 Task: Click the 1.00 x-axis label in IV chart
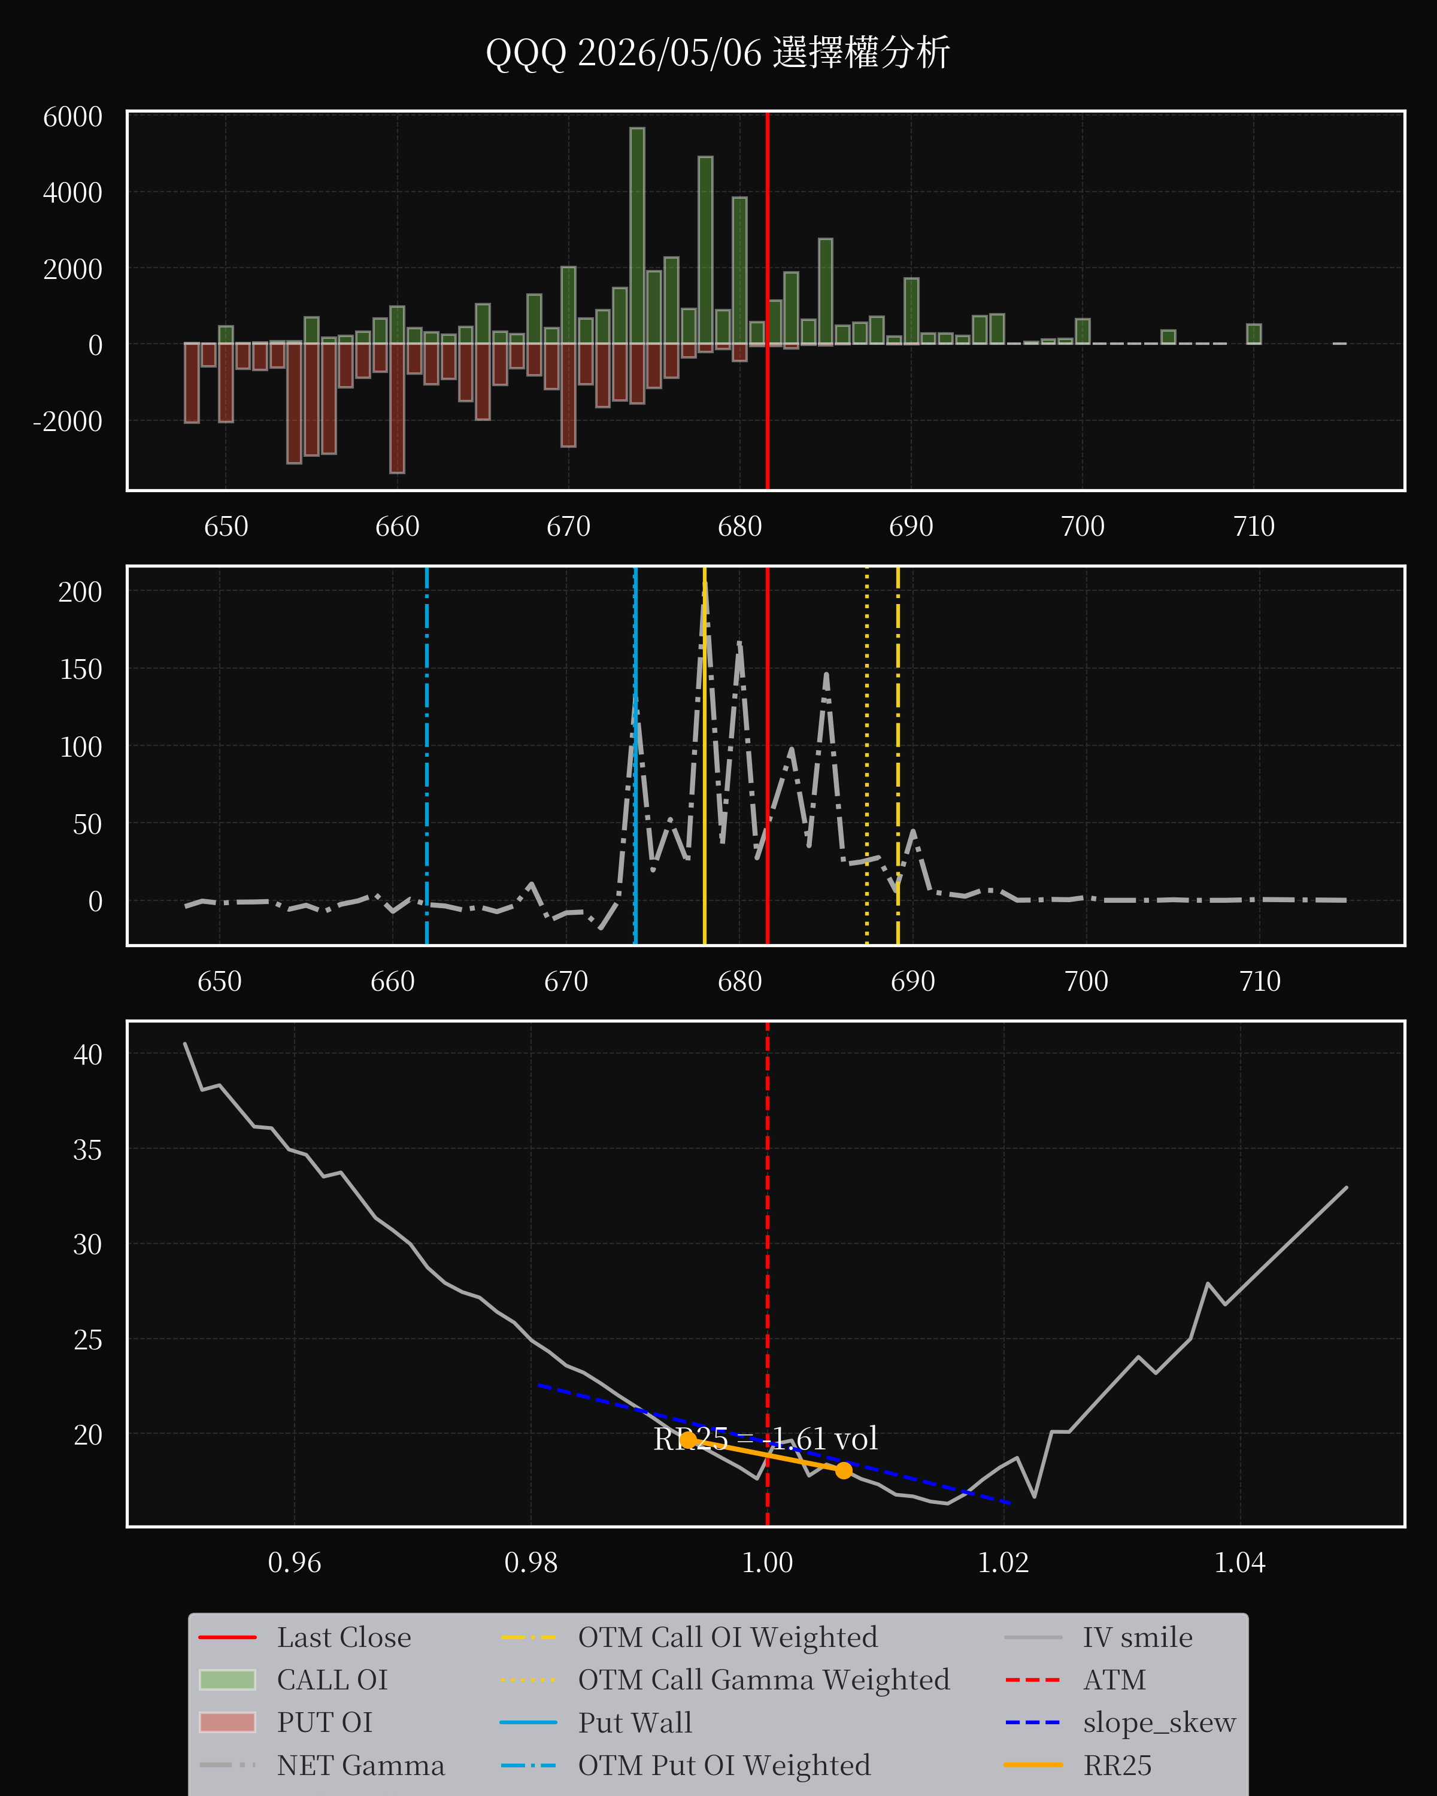pyautogui.click(x=767, y=1562)
